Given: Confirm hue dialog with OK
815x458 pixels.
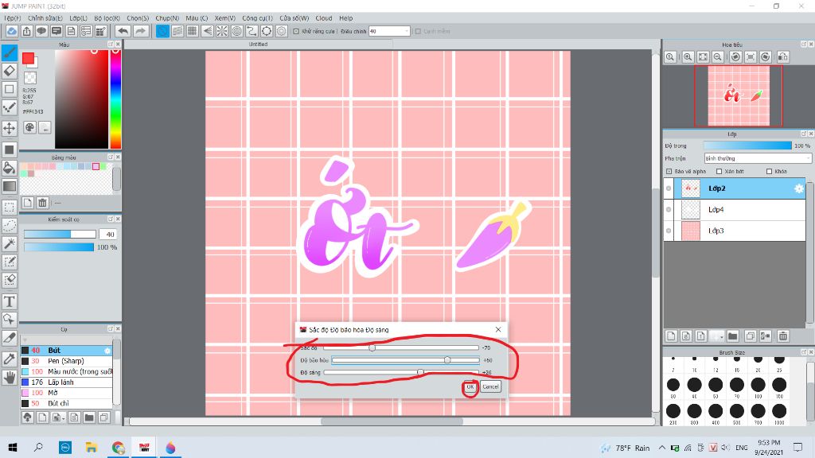Looking at the screenshot, I should tap(470, 387).
